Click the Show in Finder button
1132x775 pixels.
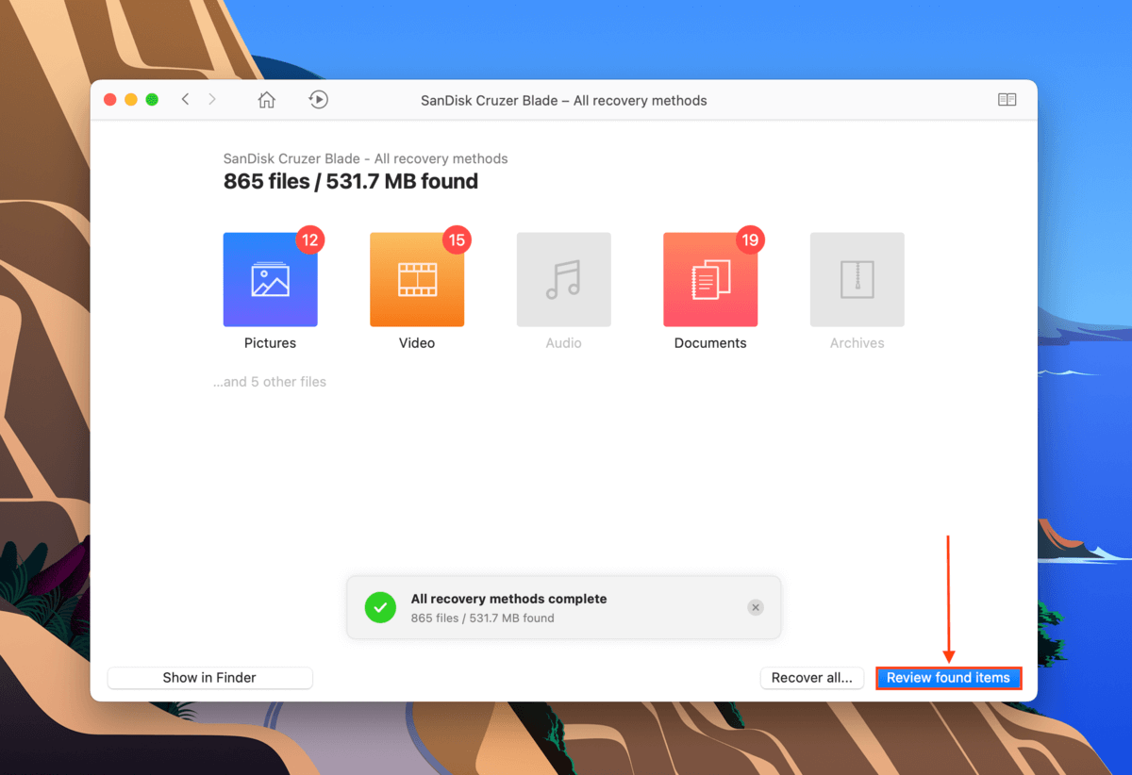point(209,678)
